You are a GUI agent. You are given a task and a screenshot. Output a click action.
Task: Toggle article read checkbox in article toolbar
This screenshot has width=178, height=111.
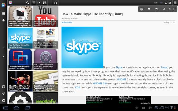click(x=175, y=9)
